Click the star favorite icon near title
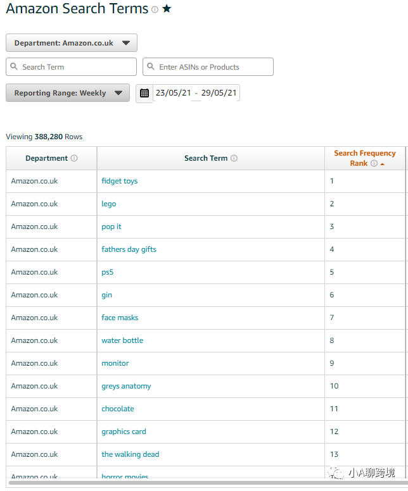408x491 pixels. coord(167,9)
